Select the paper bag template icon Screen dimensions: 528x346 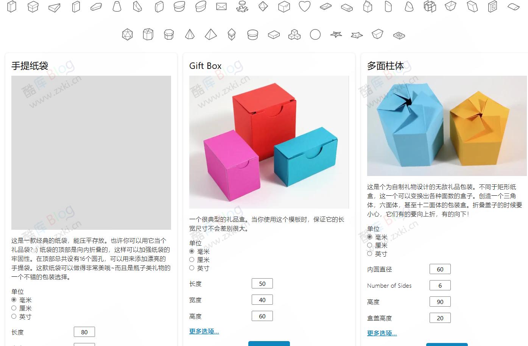[x=12, y=7]
